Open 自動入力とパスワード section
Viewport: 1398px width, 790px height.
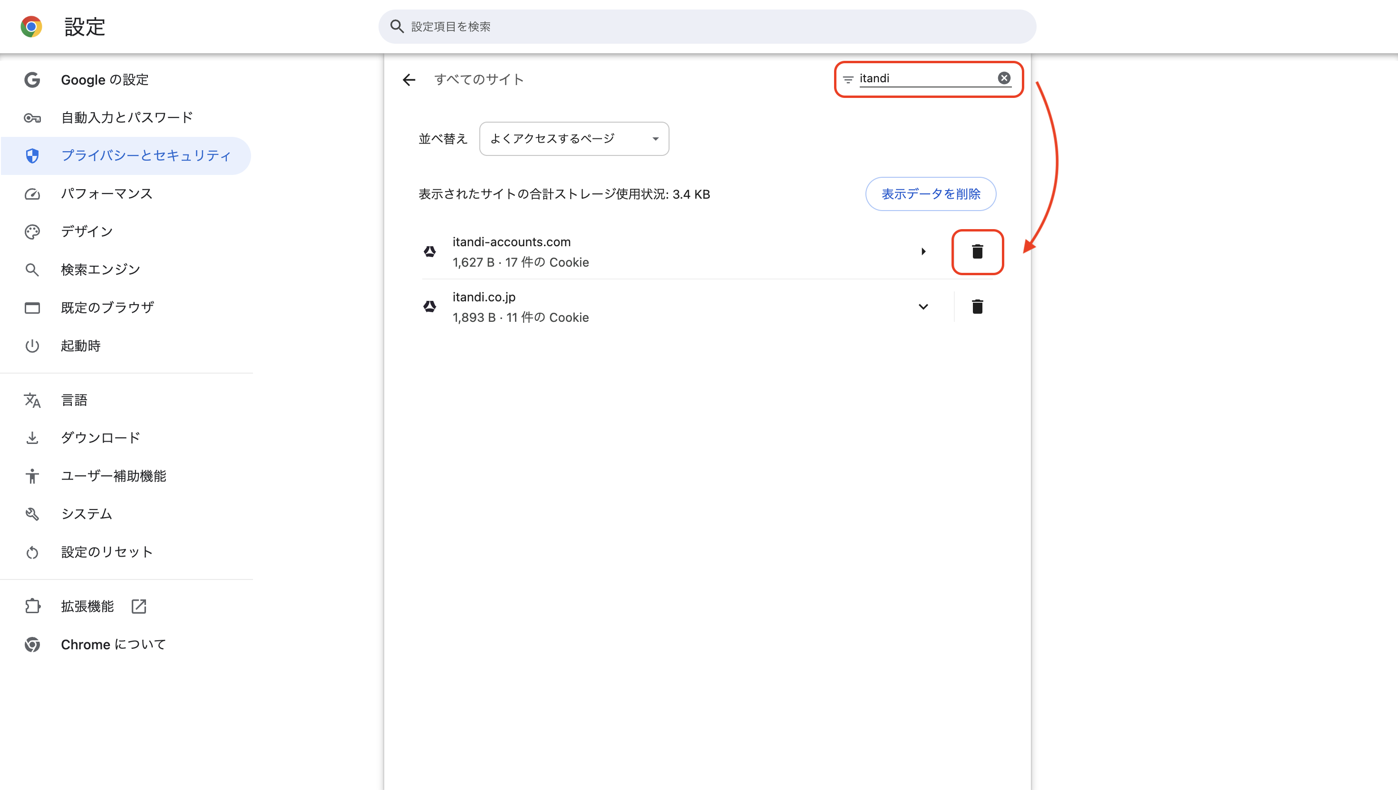[126, 118]
